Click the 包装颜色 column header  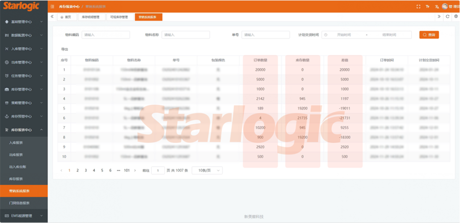point(218,60)
